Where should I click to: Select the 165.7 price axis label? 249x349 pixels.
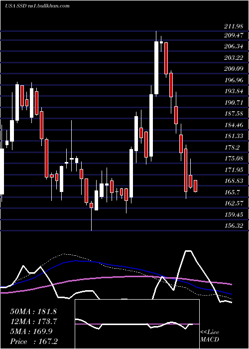(x=232, y=192)
